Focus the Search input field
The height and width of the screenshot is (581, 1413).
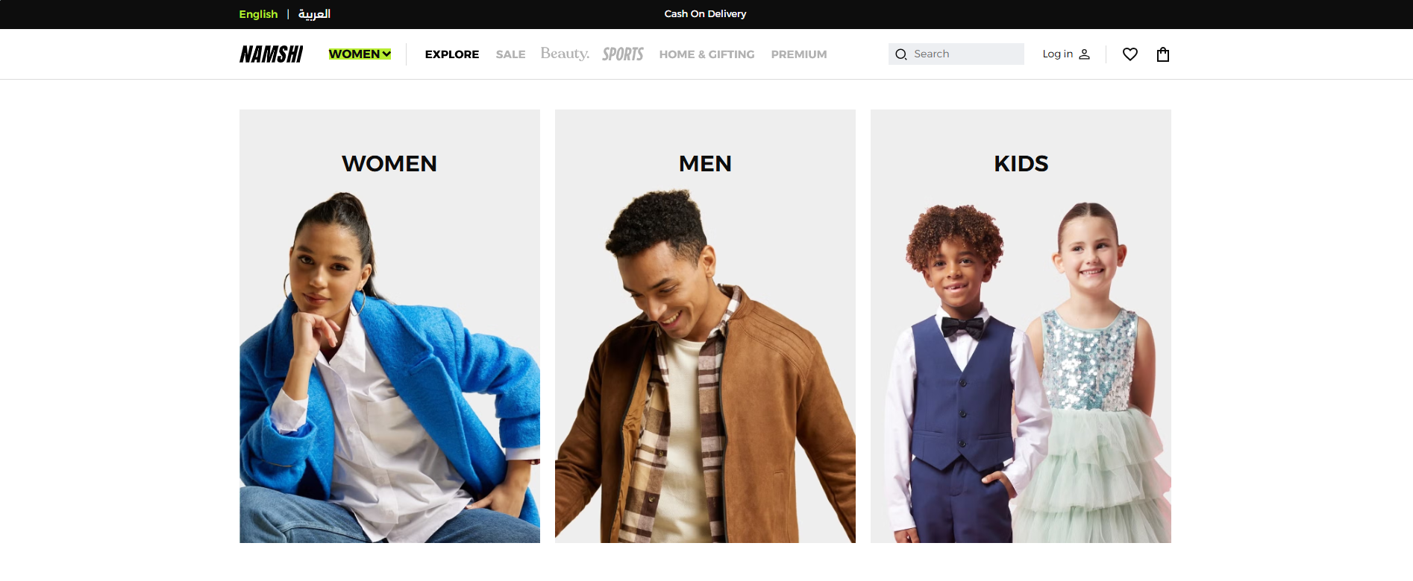pyautogui.click(x=956, y=54)
